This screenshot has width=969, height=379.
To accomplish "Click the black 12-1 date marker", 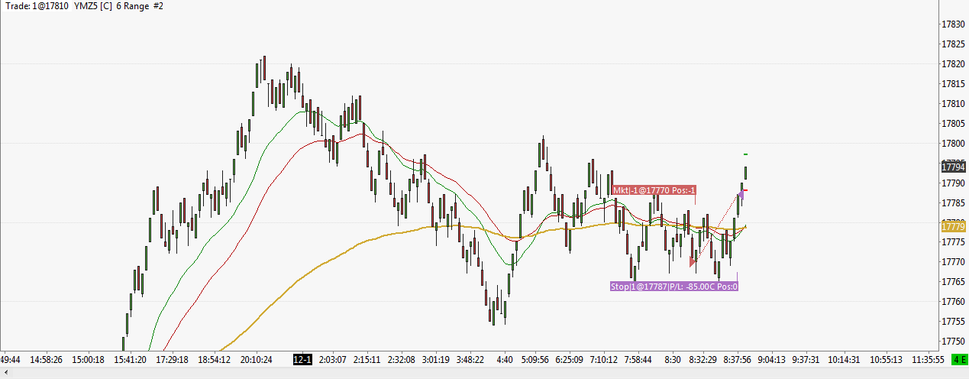I will click(302, 359).
